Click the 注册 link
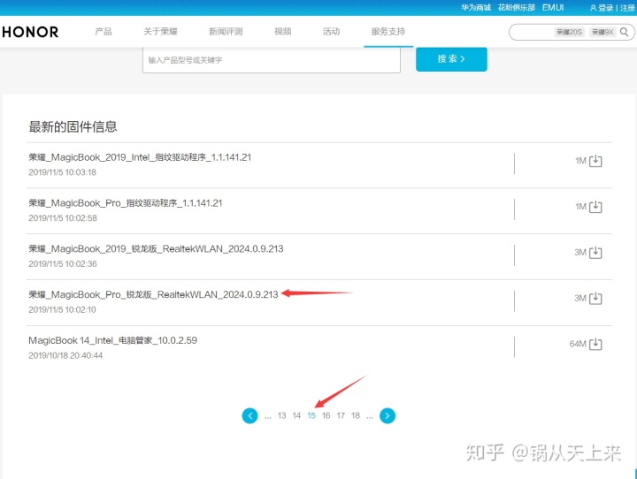The width and height of the screenshot is (637, 479). click(x=627, y=8)
